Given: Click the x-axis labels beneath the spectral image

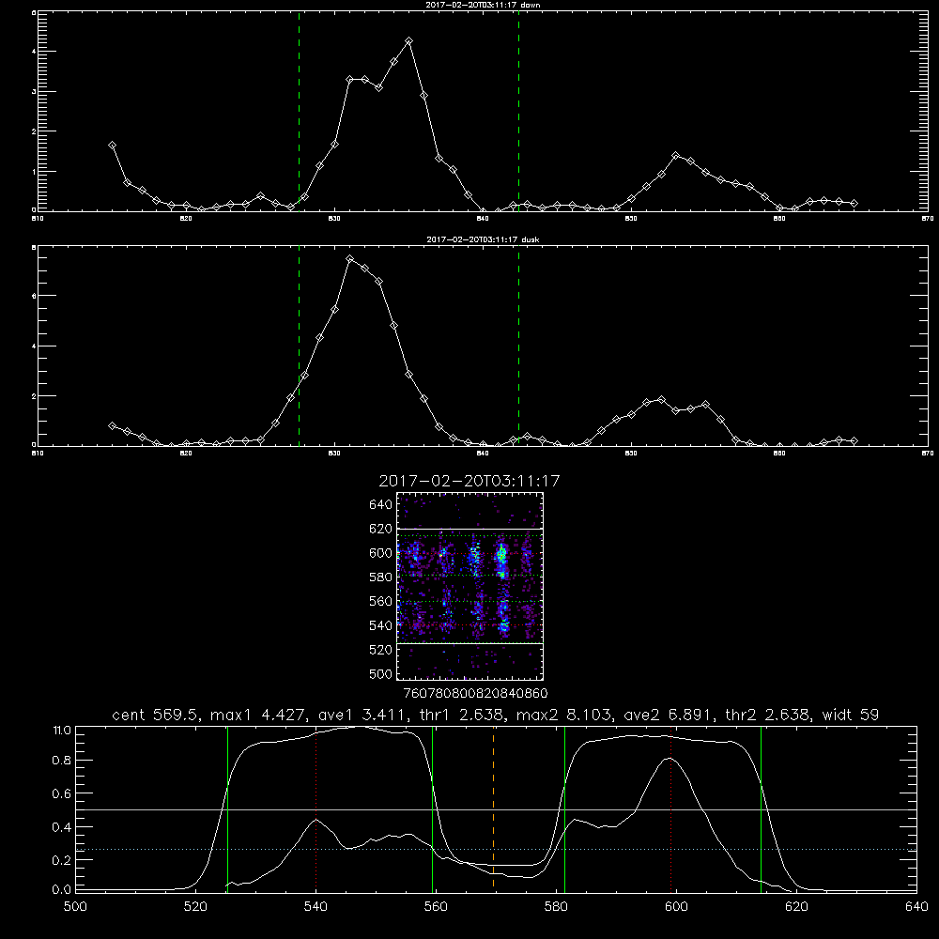Looking at the screenshot, I should click(476, 694).
